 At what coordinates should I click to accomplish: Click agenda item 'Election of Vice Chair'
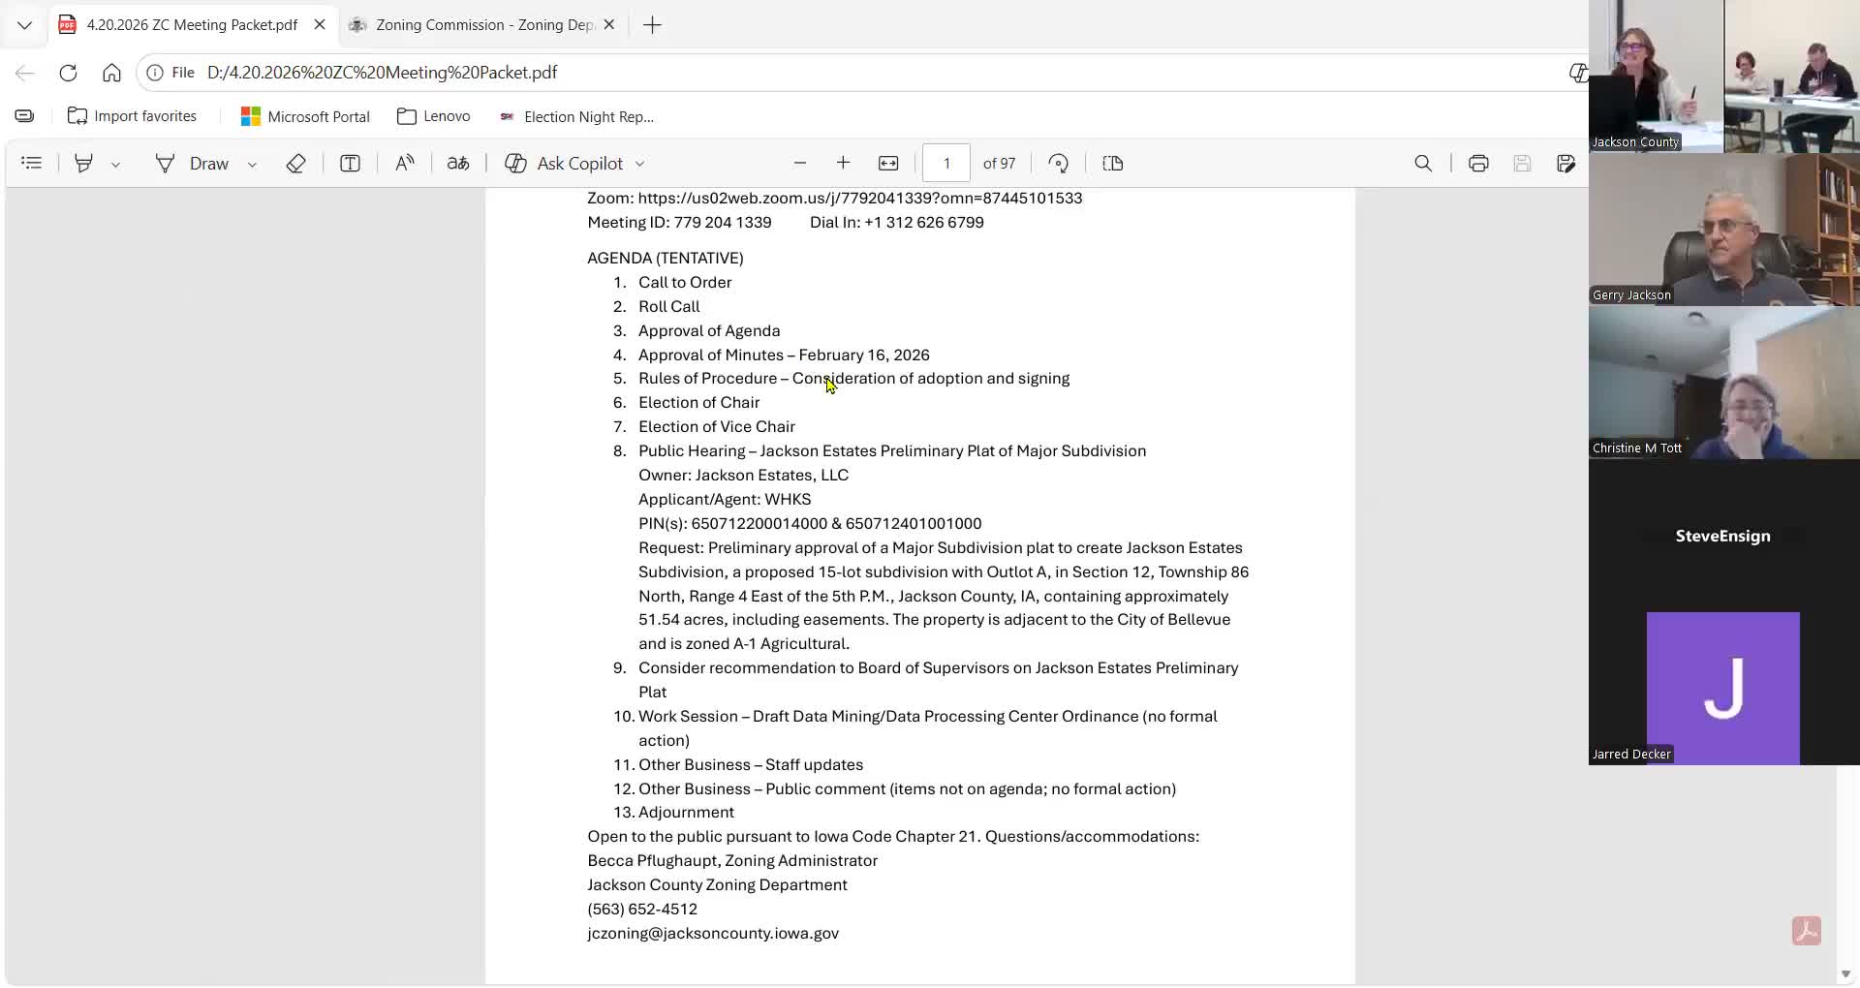click(717, 427)
